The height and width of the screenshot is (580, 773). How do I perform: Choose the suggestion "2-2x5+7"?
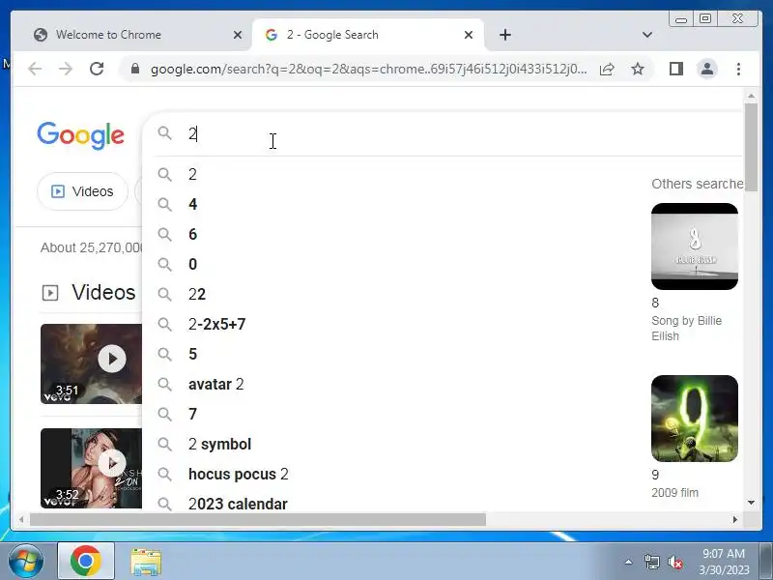[x=444, y=324]
